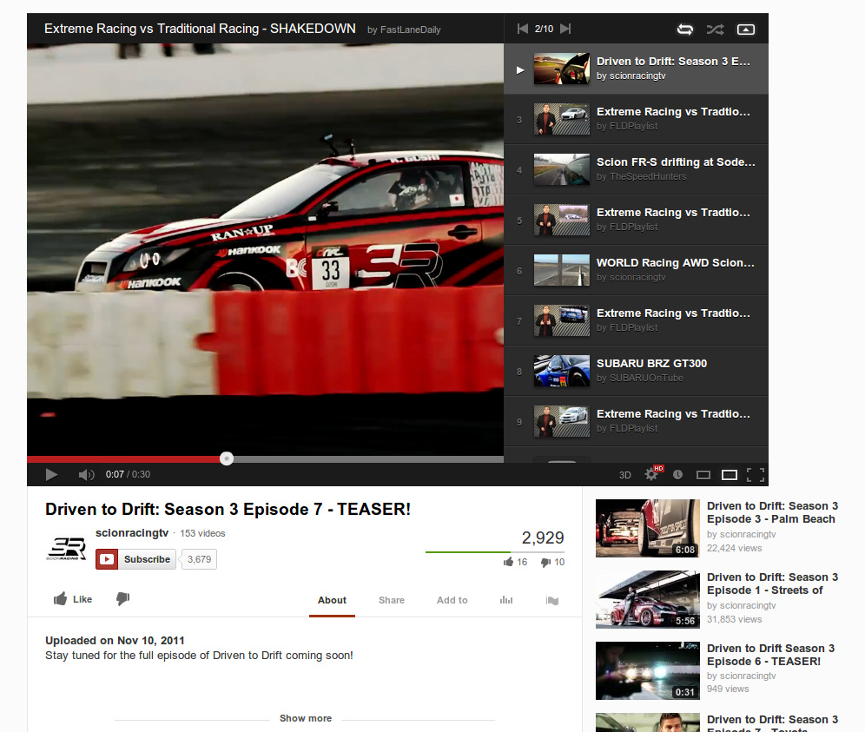Screen dimensions: 865x732
Task: Open Driven to Drift Episode 6 TEASER title
Action: (770, 655)
